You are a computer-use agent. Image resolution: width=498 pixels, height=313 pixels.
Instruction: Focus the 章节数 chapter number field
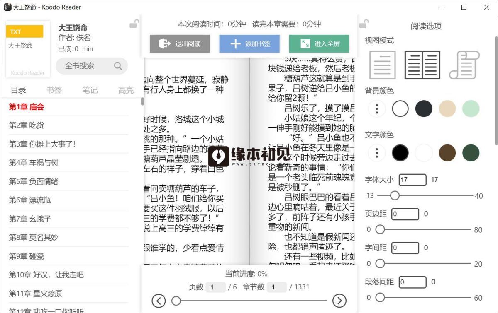point(277,287)
